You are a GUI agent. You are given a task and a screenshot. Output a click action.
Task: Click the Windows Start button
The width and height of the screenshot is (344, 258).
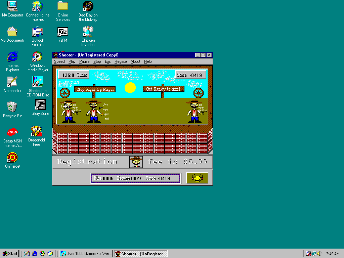click(x=10, y=254)
